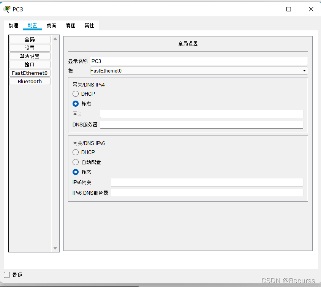The width and height of the screenshot is (321, 287).
Task: Go to the 编程 tab
Action: (x=70, y=25)
